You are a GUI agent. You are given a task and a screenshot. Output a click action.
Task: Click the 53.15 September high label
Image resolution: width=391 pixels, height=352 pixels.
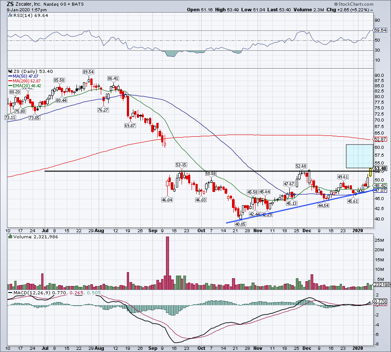pos(181,164)
